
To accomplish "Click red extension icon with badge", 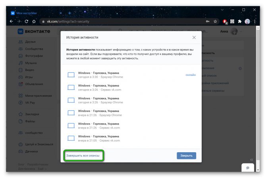I will [225, 21].
